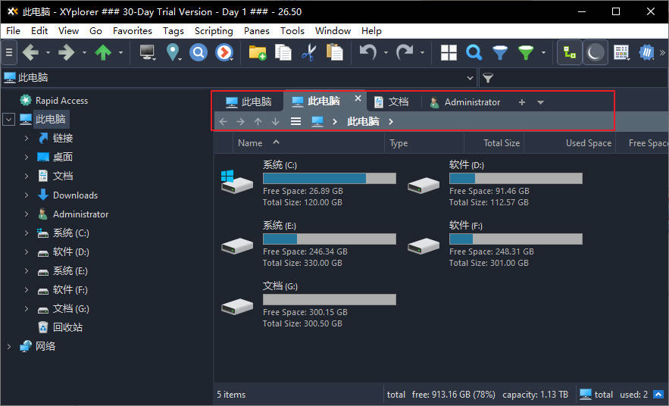Sort by the Total Size column header
This screenshot has width=669, height=406.
click(501, 143)
